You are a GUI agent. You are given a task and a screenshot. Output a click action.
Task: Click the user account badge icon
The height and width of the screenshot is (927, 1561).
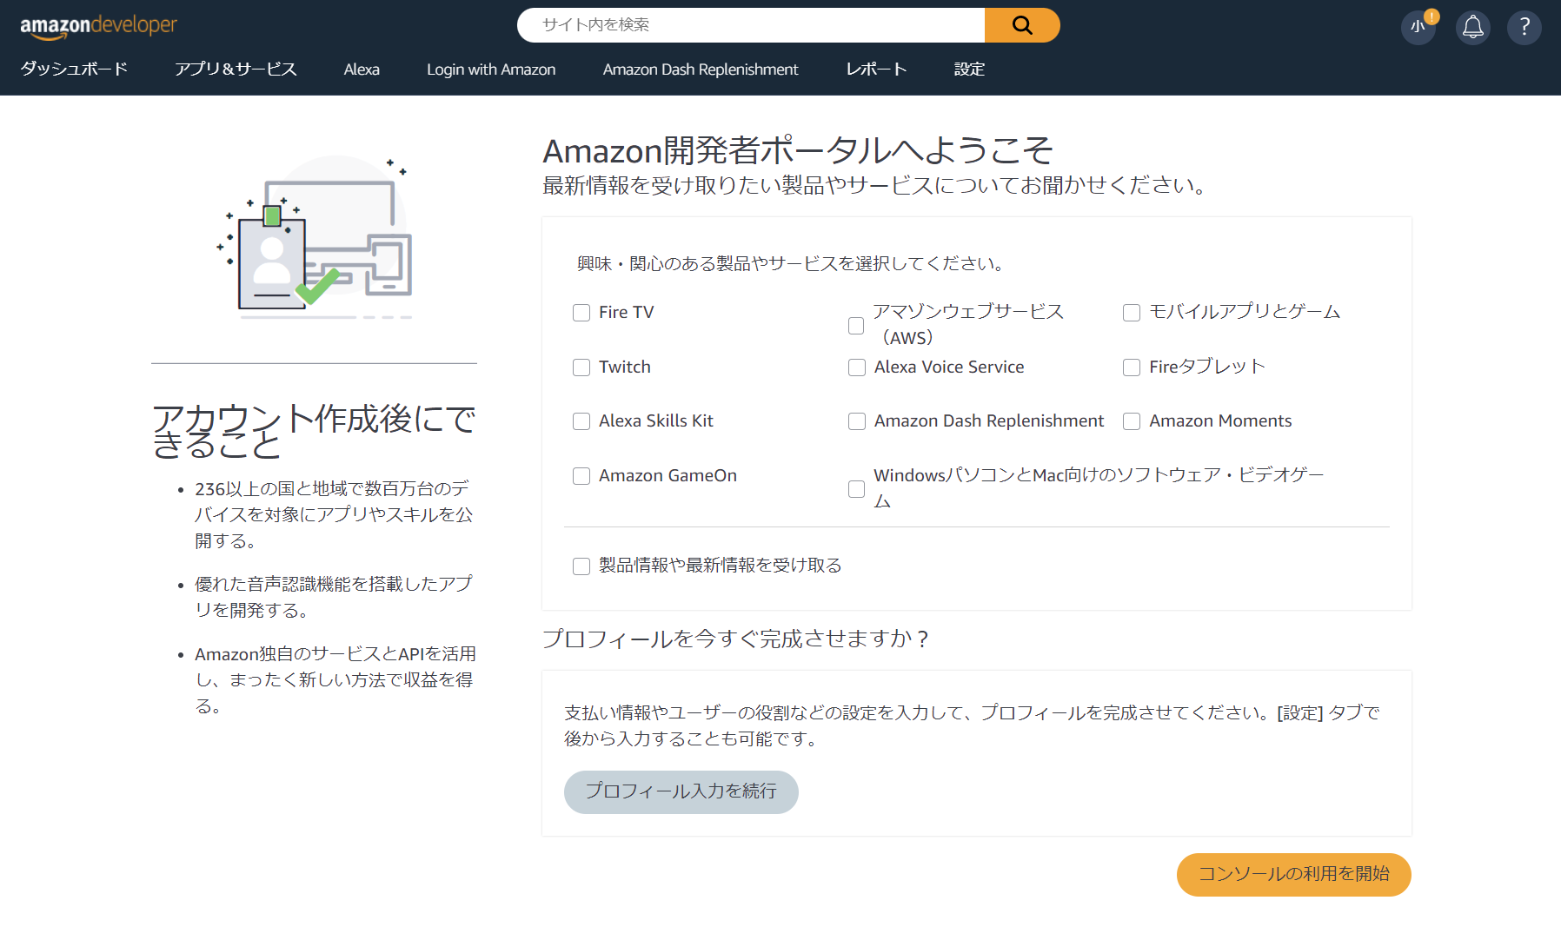(x=1418, y=27)
